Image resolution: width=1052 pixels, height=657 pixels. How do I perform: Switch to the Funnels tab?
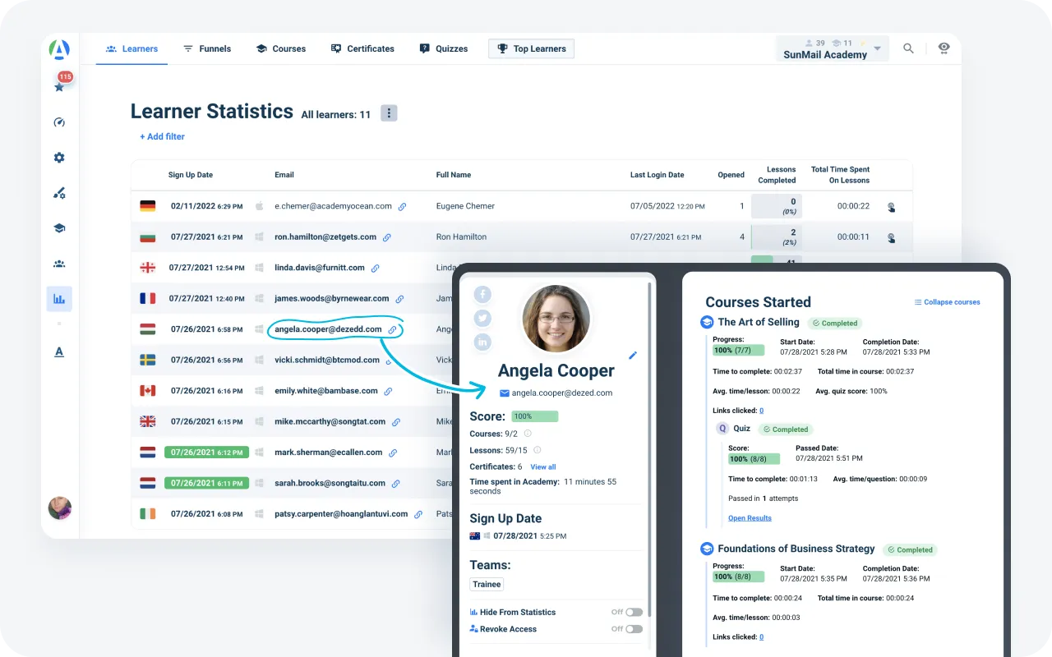207,48
